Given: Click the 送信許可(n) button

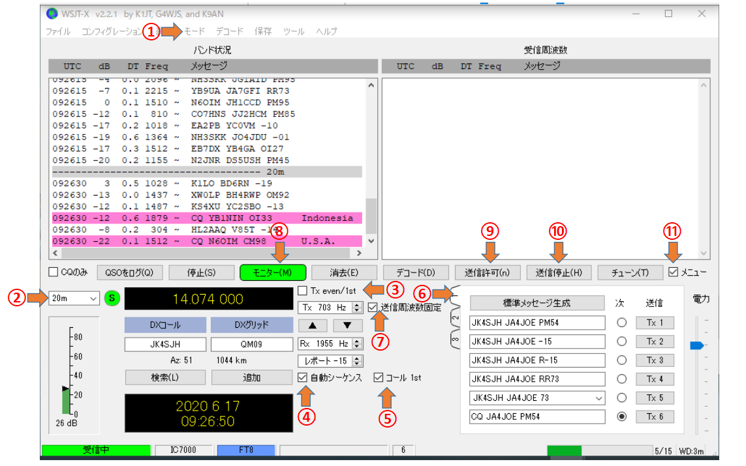Looking at the screenshot, I should point(487,272).
